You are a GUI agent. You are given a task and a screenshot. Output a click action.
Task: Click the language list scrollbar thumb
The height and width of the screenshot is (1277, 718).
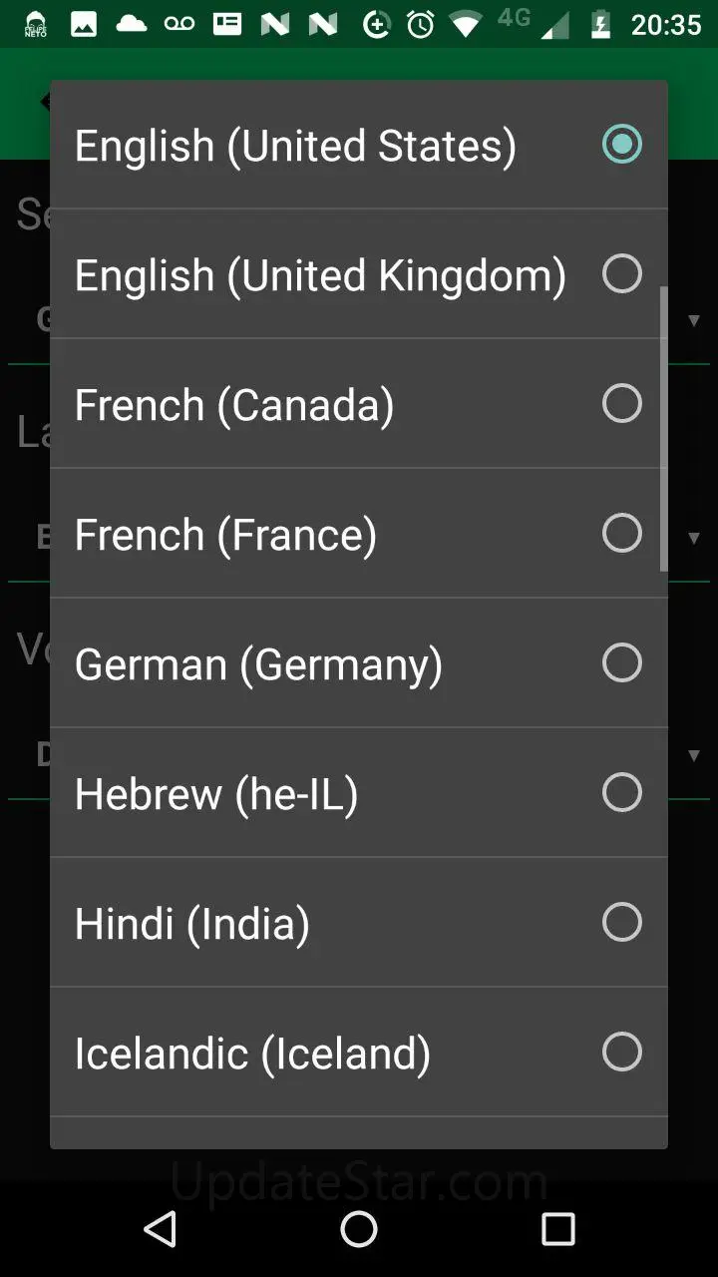click(663, 429)
